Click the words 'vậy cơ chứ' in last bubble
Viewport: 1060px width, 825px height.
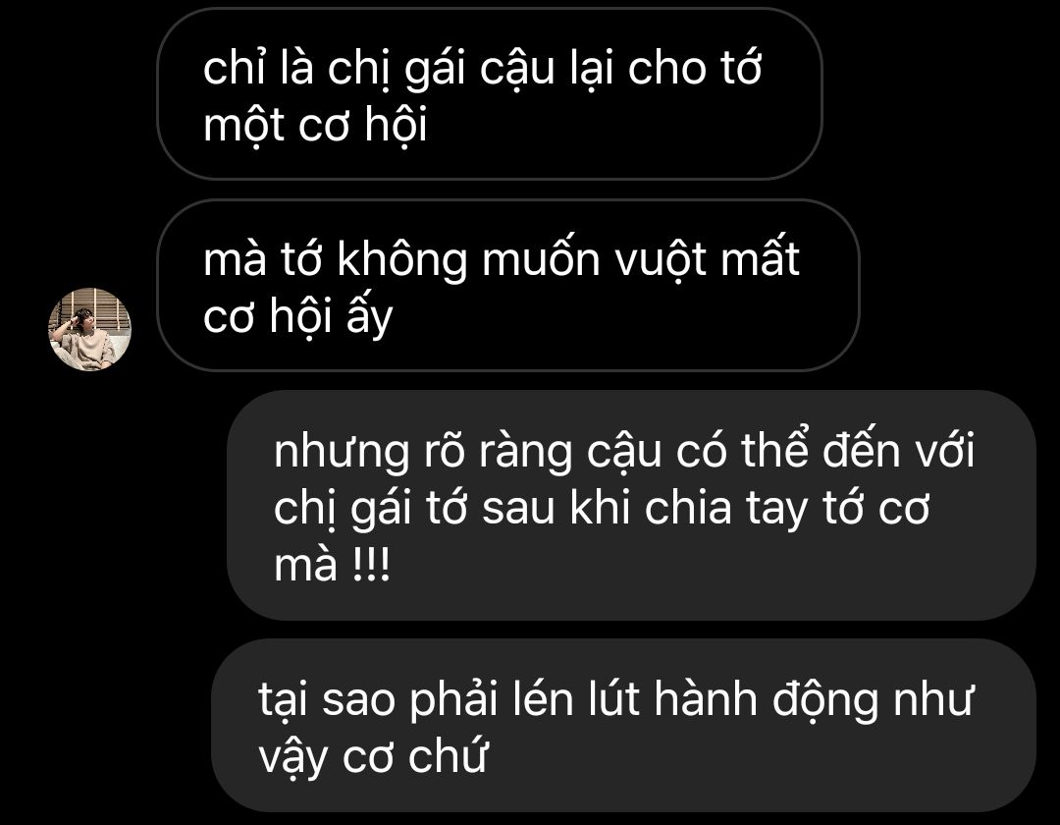pos(373,756)
